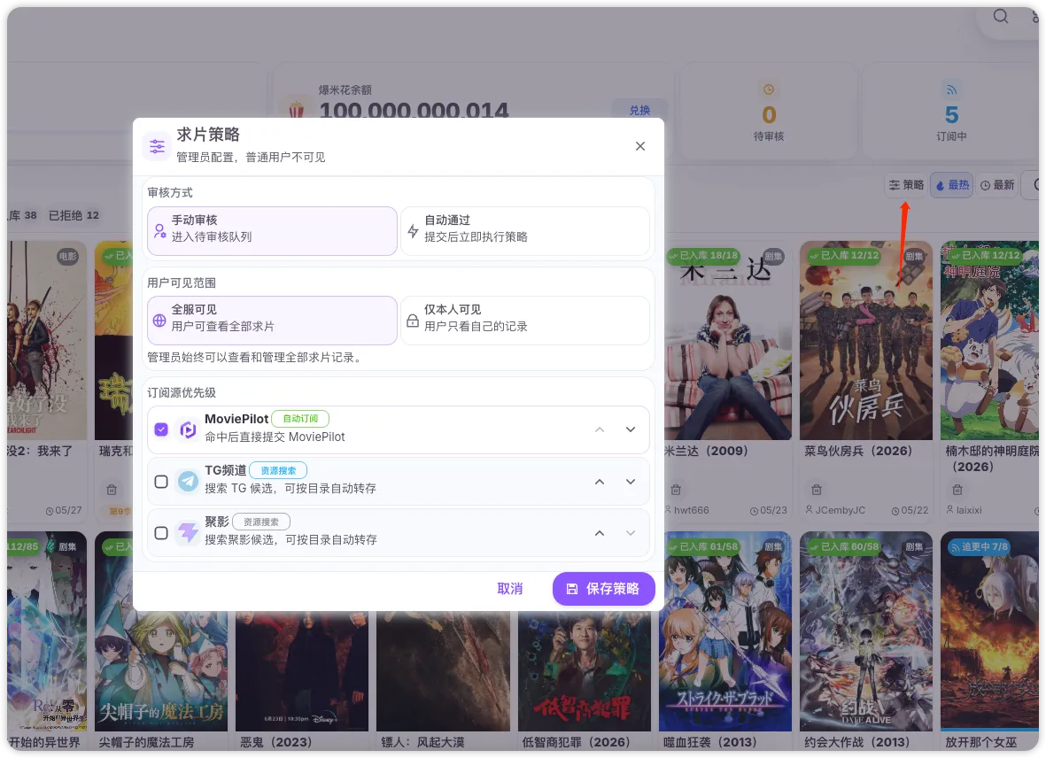
Task: Click user name hwt666
Action: [x=691, y=510]
